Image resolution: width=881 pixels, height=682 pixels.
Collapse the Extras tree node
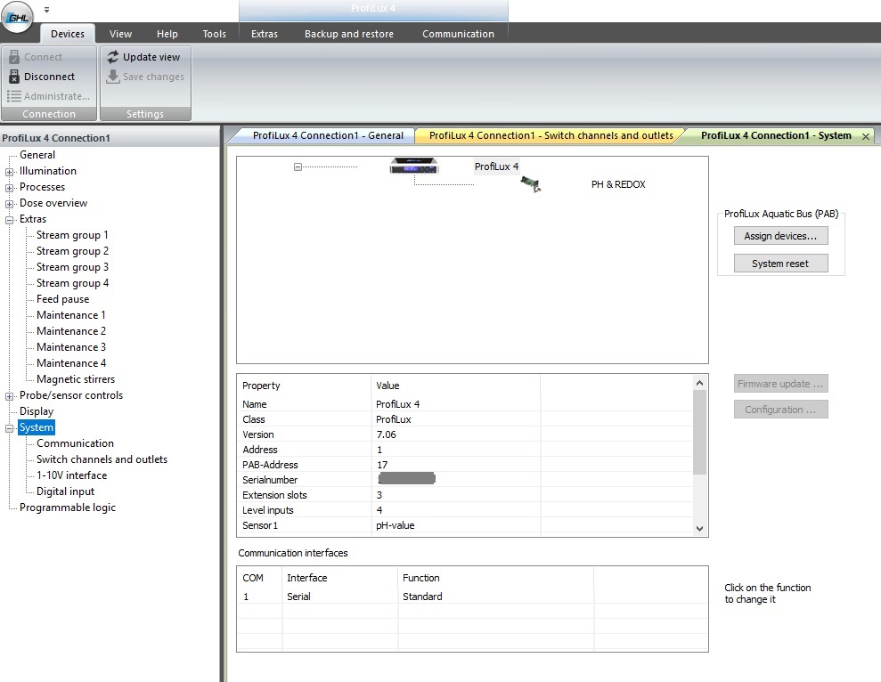pyautogui.click(x=9, y=220)
